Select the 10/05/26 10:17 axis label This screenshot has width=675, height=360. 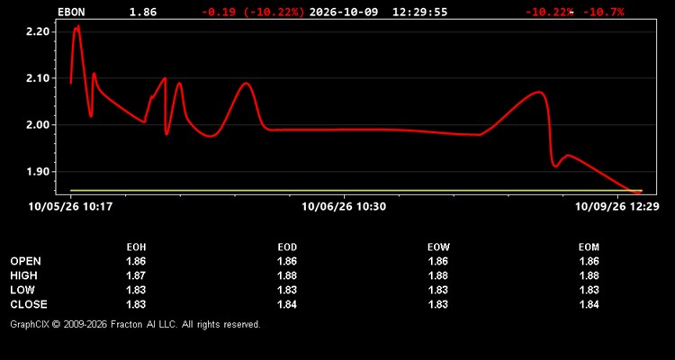70,207
